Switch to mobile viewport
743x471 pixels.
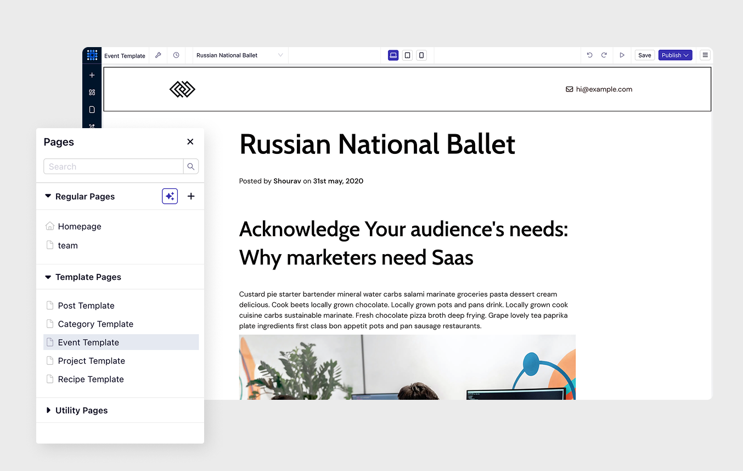(x=421, y=55)
